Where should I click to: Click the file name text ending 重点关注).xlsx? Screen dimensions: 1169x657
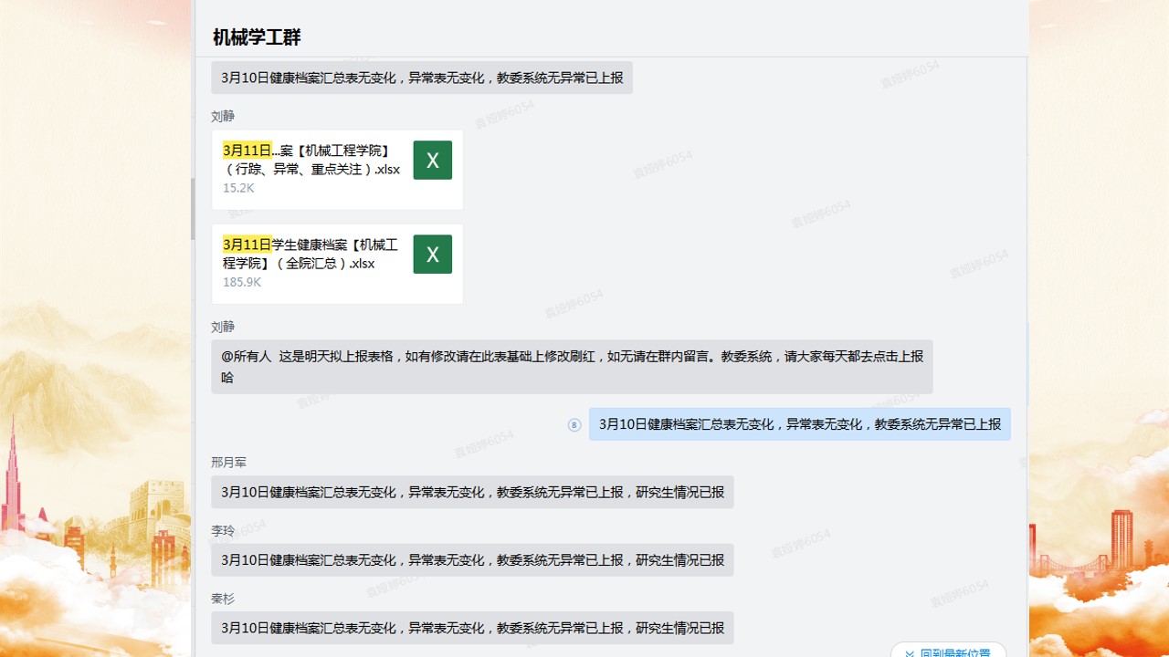311,160
